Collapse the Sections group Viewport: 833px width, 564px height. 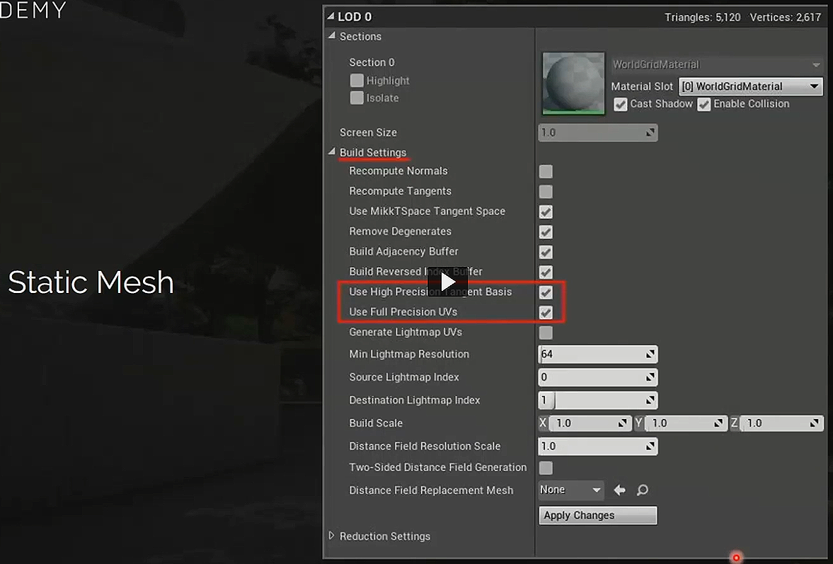pyautogui.click(x=331, y=35)
